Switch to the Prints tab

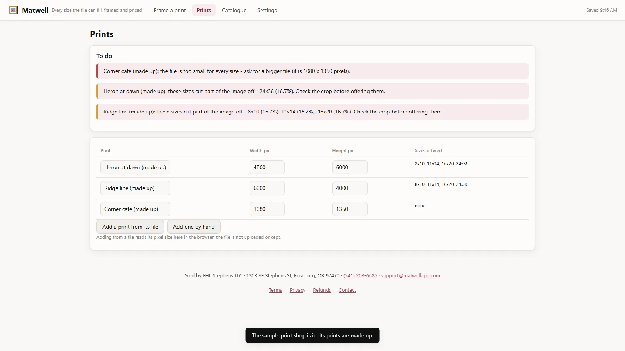pyautogui.click(x=204, y=10)
